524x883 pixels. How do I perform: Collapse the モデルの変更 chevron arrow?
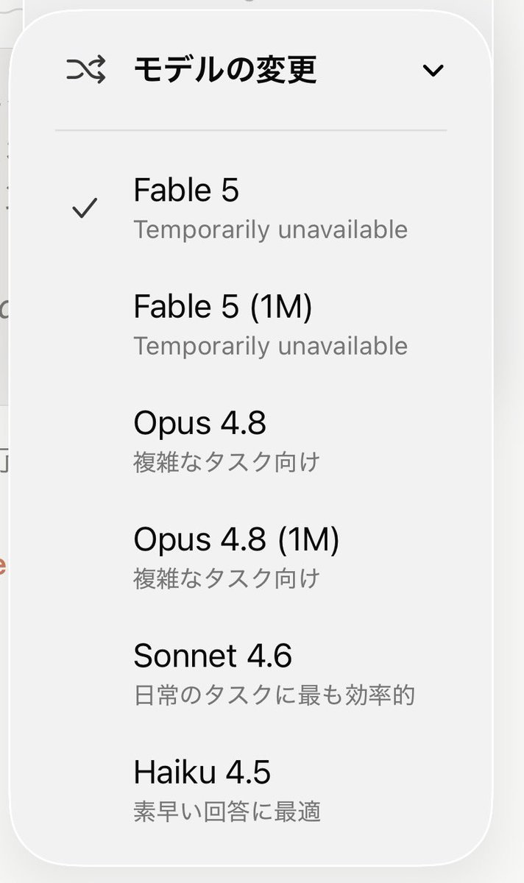(433, 71)
